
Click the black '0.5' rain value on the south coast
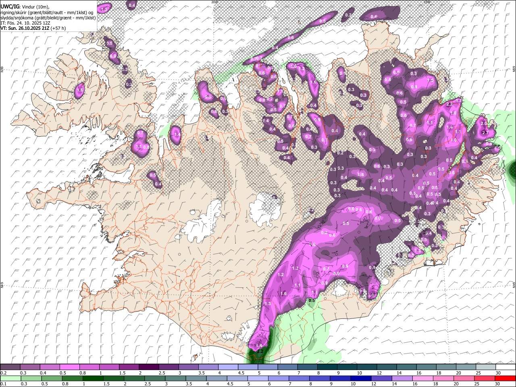point(312,300)
